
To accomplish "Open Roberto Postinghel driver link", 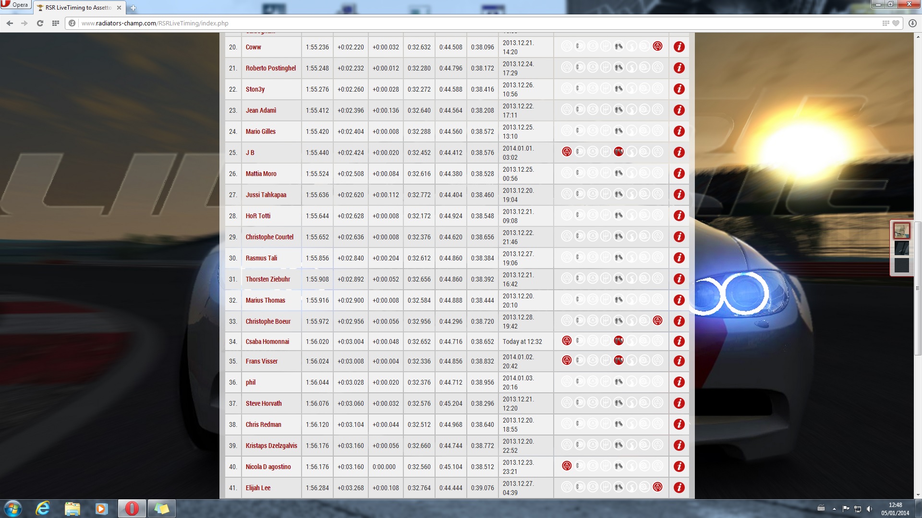I will tap(270, 68).
